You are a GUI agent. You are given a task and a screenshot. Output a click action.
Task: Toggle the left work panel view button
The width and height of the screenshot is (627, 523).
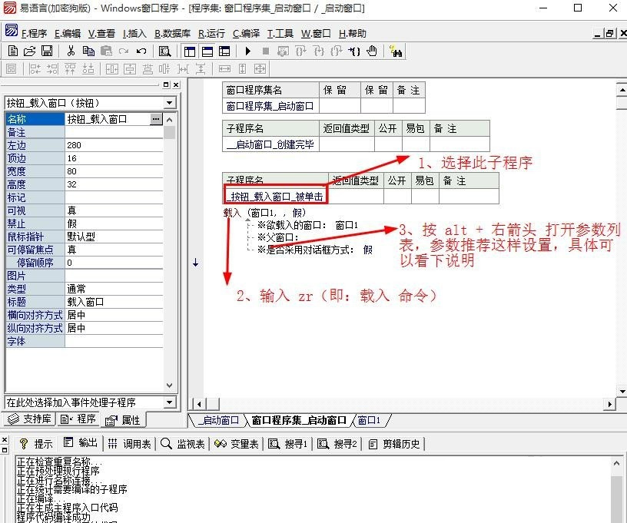coord(190,51)
